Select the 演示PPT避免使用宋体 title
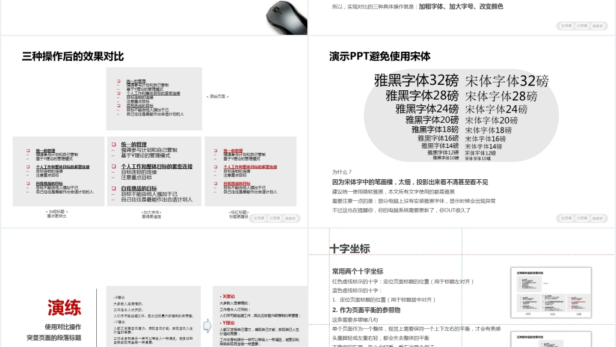 pos(380,57)
